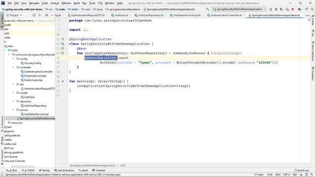
Task: Open the Terminal tool window
Action: [98, 171]
